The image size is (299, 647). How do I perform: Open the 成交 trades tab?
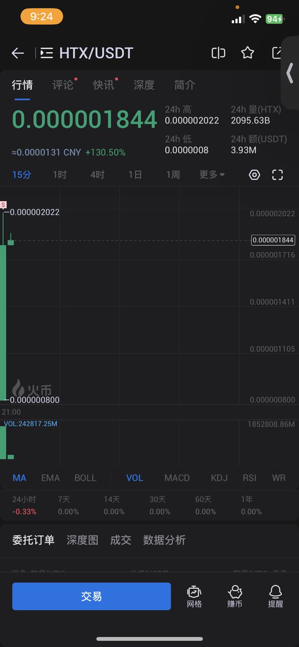(x=120, y=540)
